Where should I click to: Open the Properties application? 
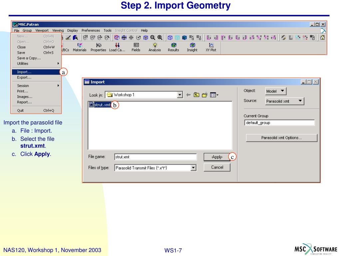pos(98,47)
